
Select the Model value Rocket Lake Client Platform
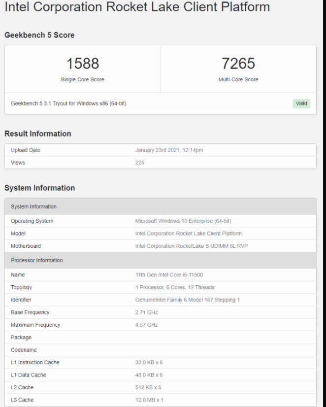(188, 234)
